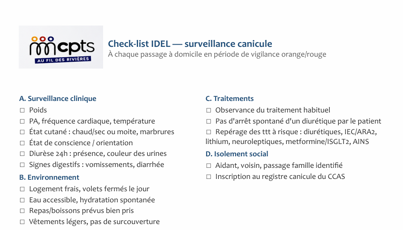Tick the Vêtements légers checkbox
This screenshot has height=230, width=403.
22,222
